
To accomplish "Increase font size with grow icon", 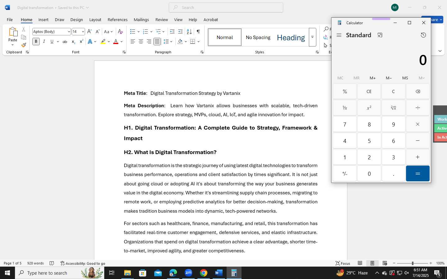I will click(89, 32).
